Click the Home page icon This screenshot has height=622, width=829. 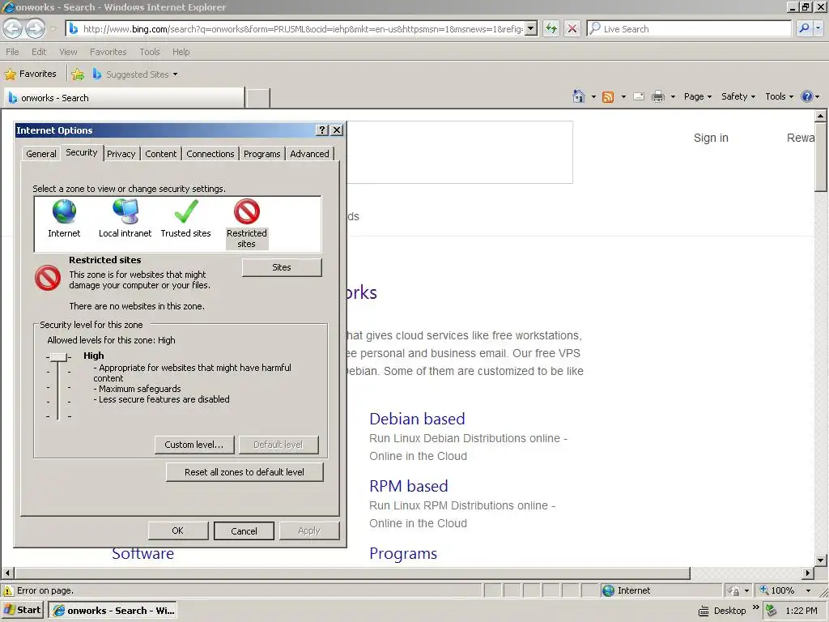point(579,96)
